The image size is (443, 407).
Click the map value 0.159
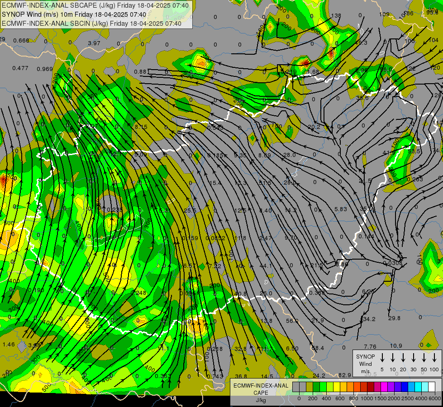pyautogui.click(x=190, y=238)
